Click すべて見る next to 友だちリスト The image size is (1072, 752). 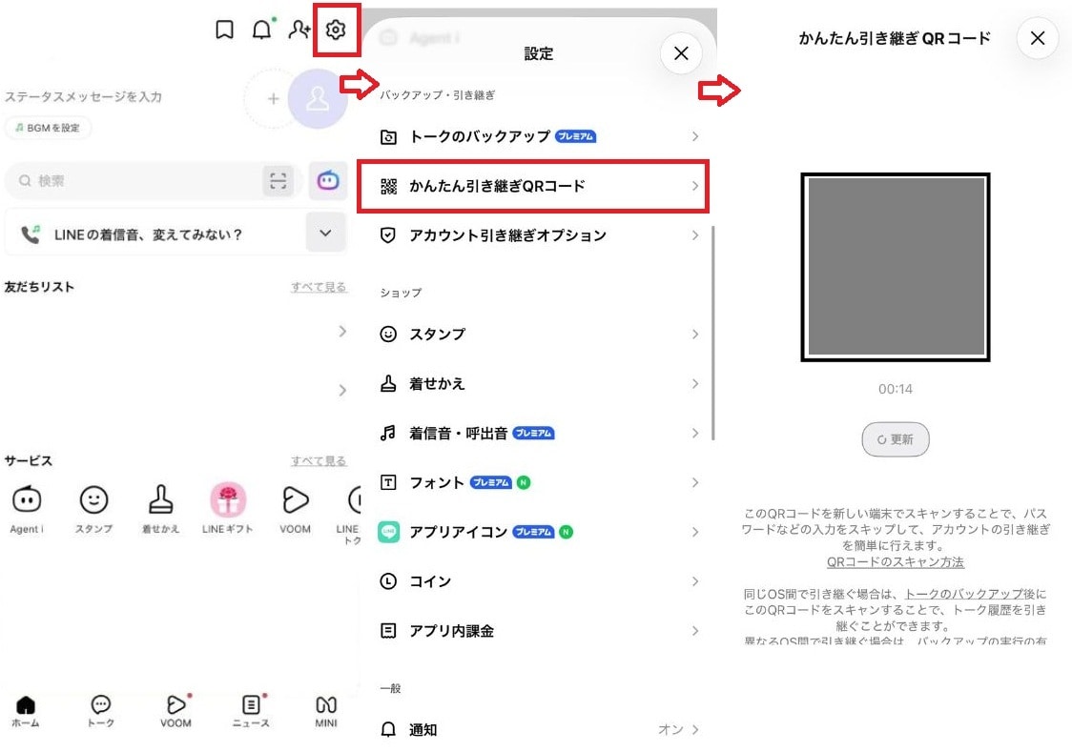point(319,287)
